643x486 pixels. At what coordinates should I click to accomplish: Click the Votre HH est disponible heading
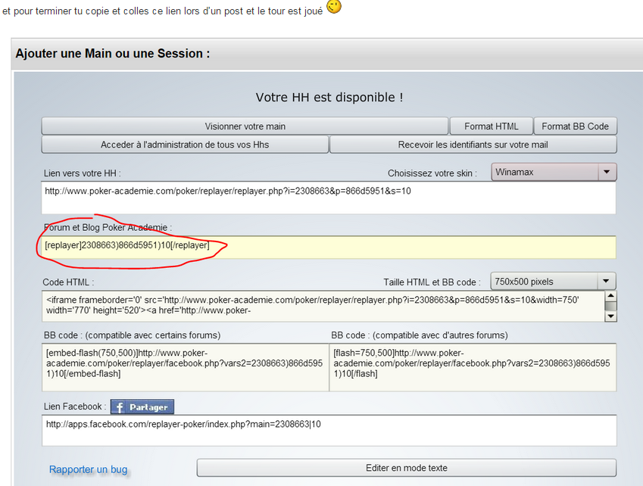pos(329,98)
